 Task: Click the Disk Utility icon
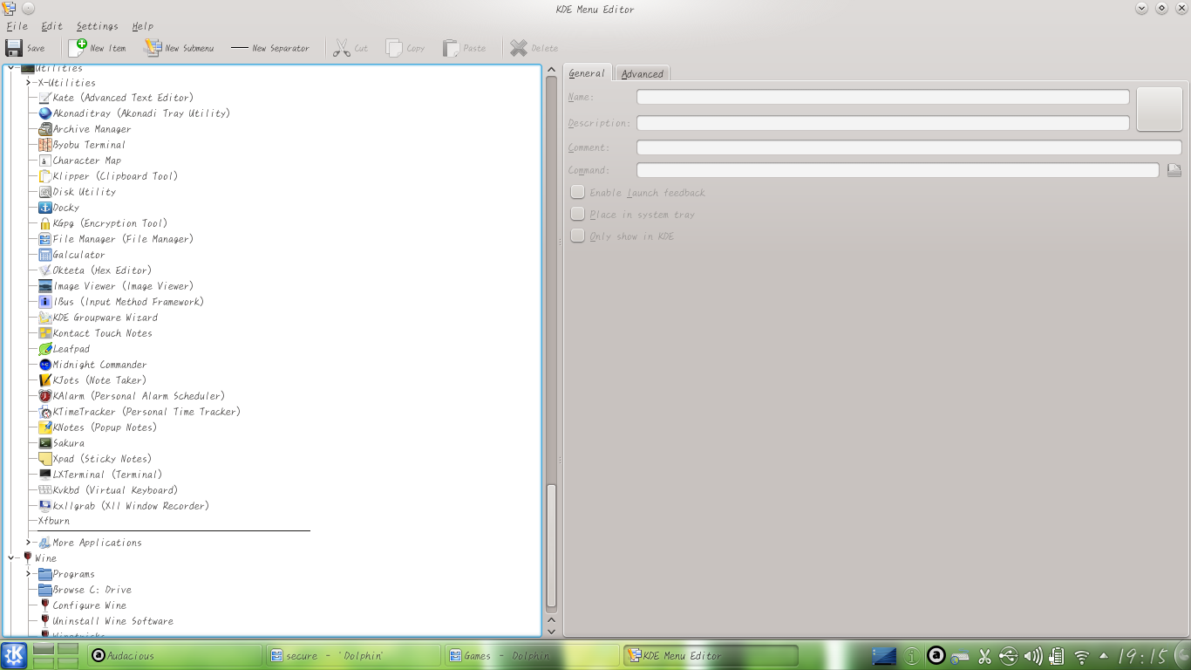45,192
